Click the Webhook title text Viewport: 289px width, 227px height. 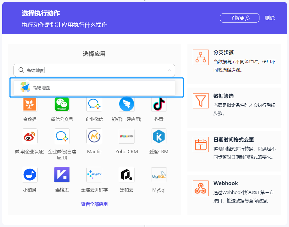click(x=226, y=183)
